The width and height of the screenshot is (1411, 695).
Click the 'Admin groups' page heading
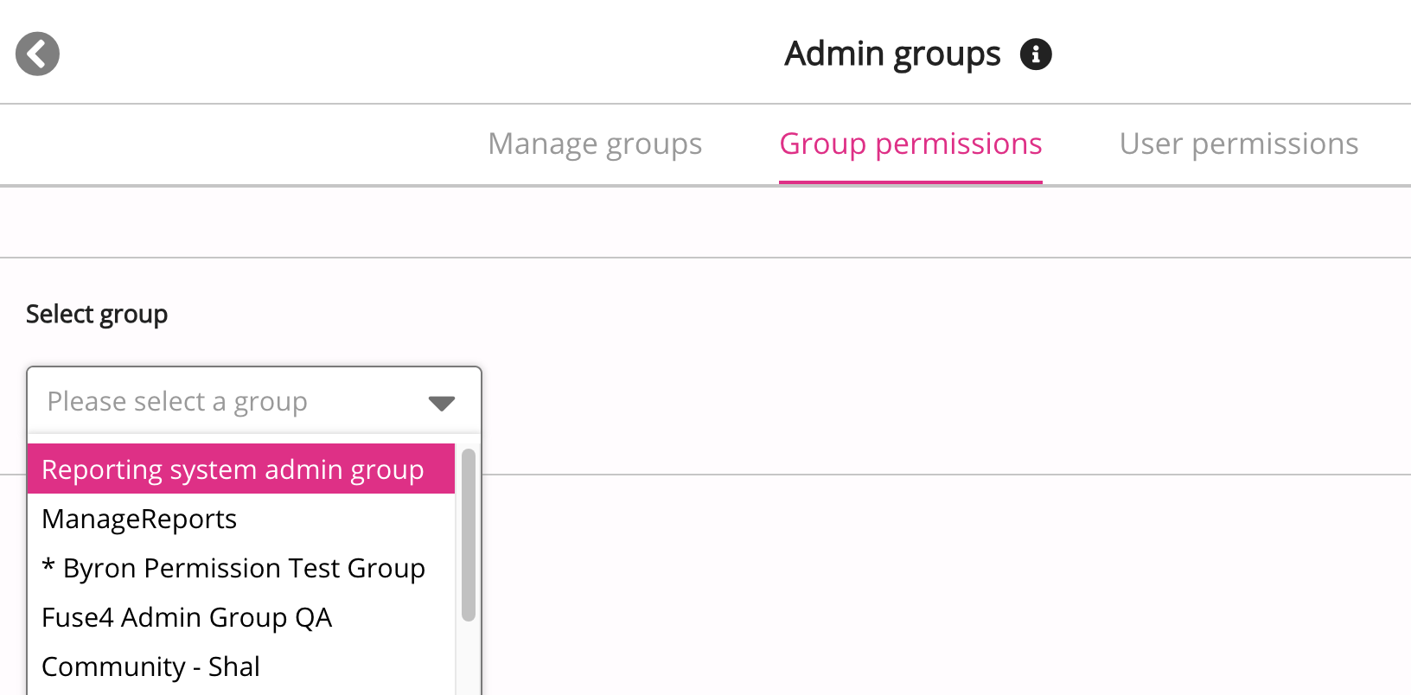click(891, 54)
